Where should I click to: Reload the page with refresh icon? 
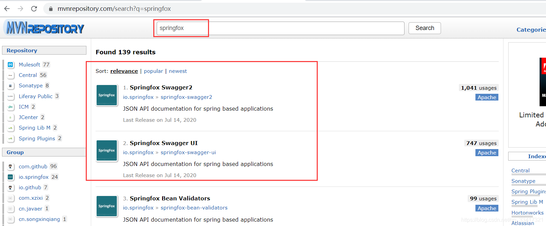(x=34, y=9)
